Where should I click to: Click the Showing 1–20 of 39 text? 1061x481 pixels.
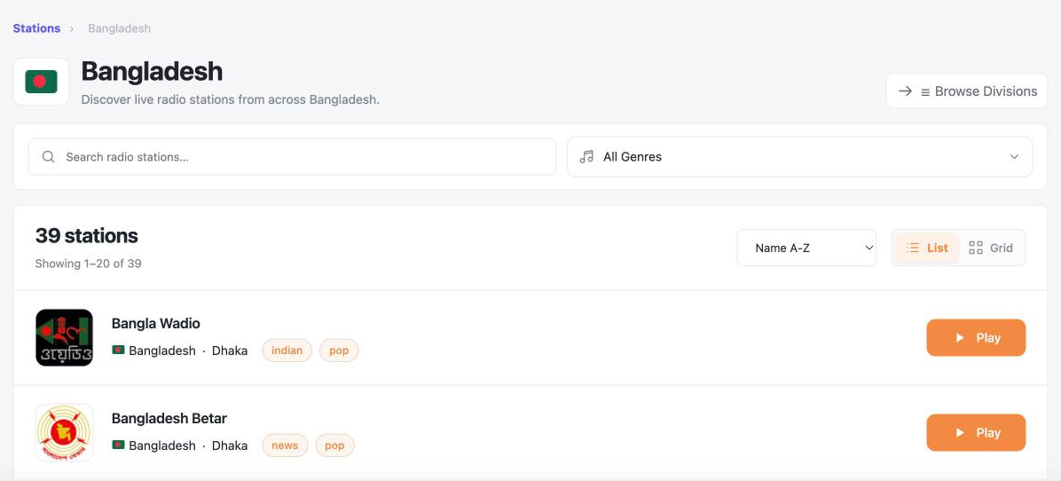pyautogui.click(x=88, y=264)
